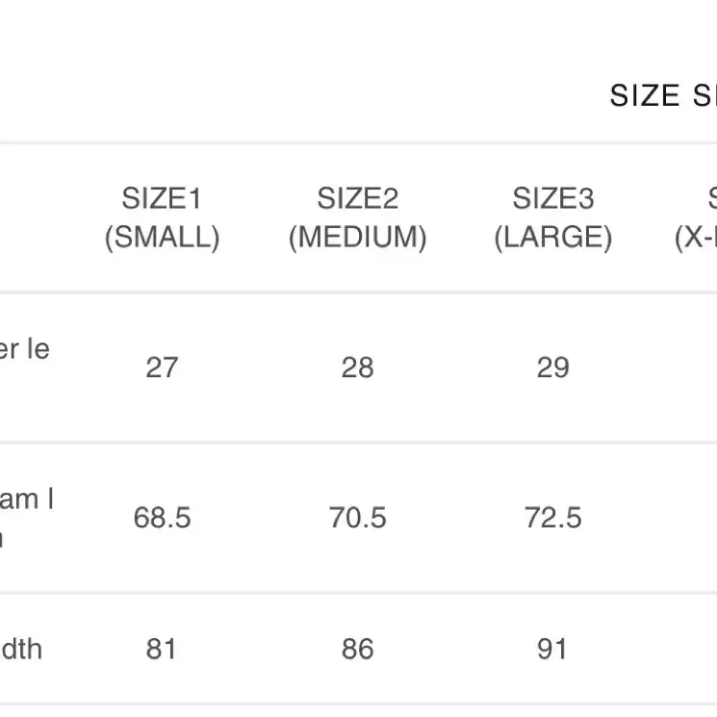Select the width value 81
Image resolution: width=717 pixels, height=717 pixels.
point(161,649)
